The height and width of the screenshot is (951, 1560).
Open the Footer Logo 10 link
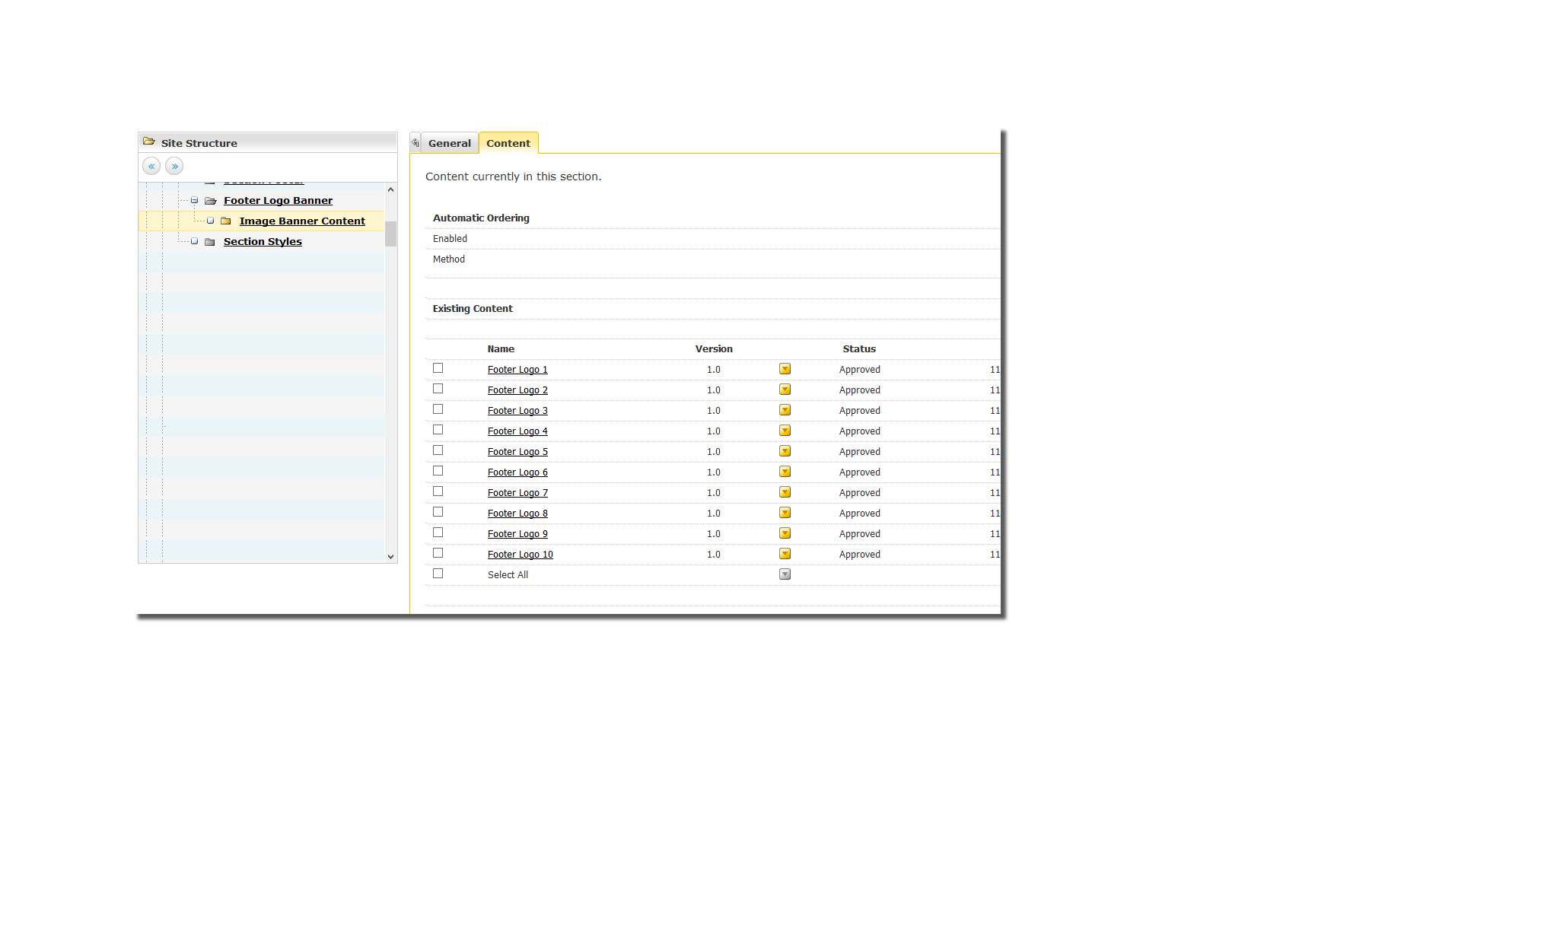click(x=520, y=555)
